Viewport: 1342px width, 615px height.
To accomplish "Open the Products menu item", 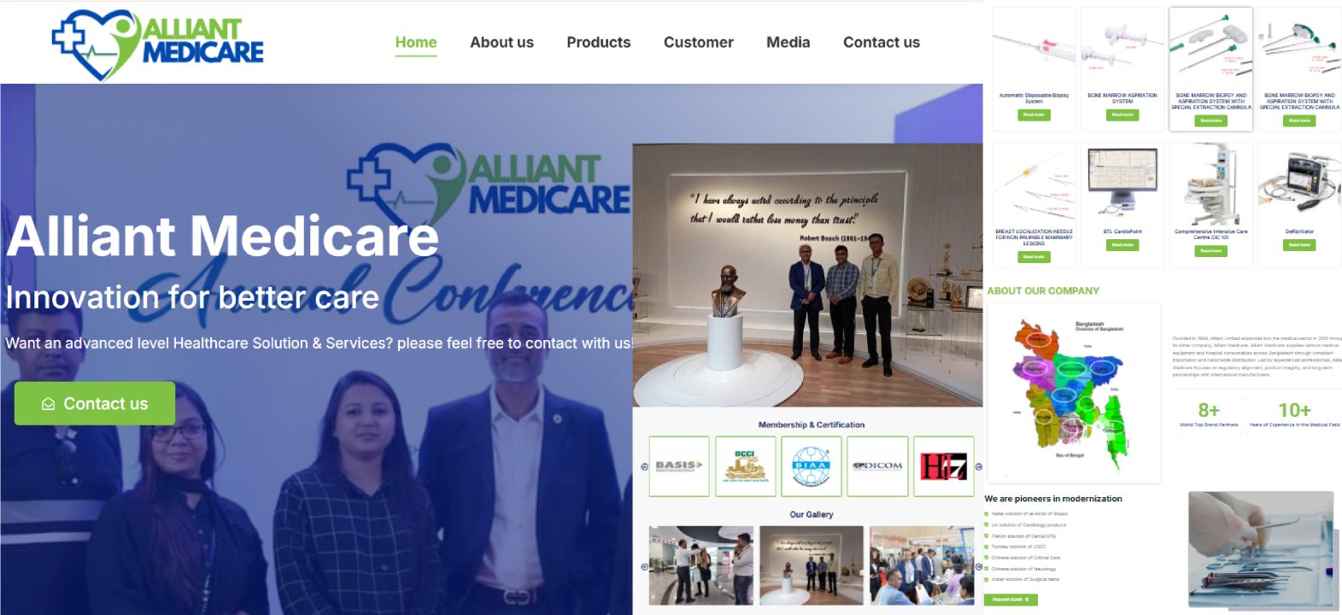I will [x=599, y=43].
